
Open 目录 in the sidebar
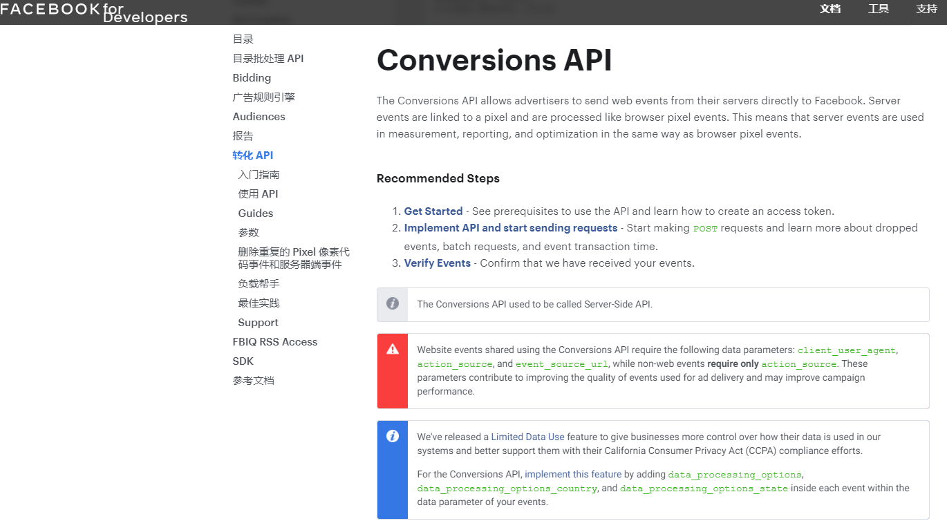point(243,39)
